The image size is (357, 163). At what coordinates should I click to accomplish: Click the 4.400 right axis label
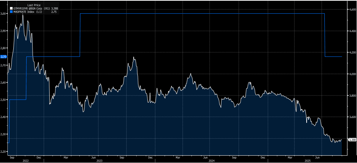point(352,31)
